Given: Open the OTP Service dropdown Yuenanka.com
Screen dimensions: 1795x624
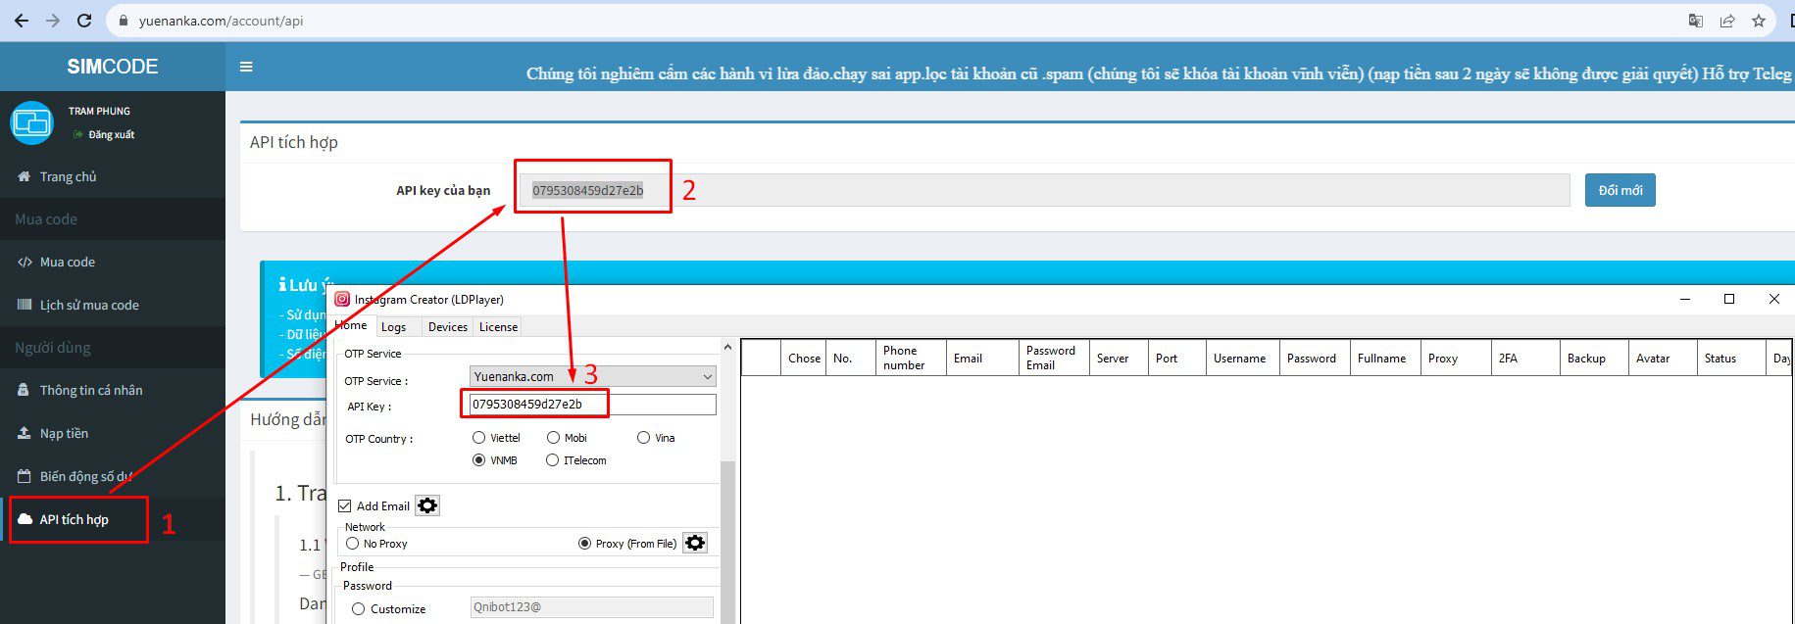Looking at the screenshot, I should (x=592, y=376).
